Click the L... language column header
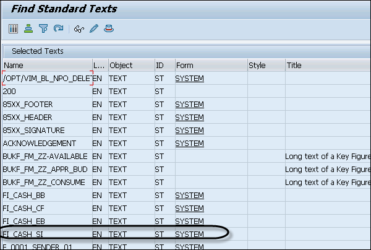Image resolution: width=371 pixels, height=250 pixels. coord(100,65)
